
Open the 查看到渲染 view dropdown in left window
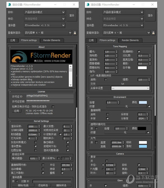point(48,33)
